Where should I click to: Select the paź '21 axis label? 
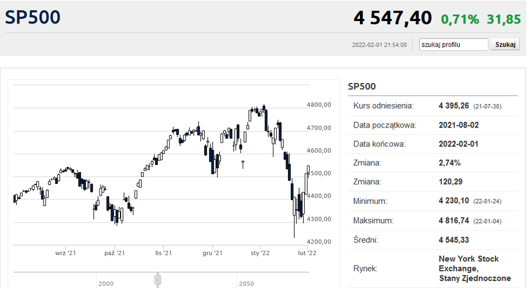tap(114, 253)
